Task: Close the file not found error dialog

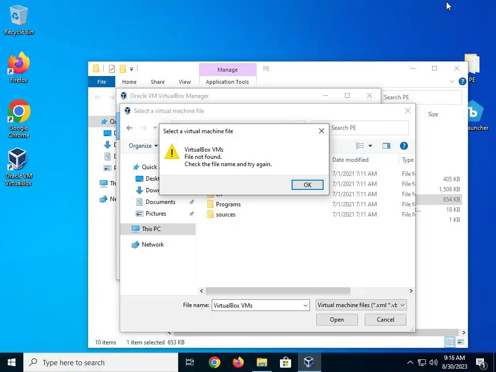Action: (x=322, y=131)
